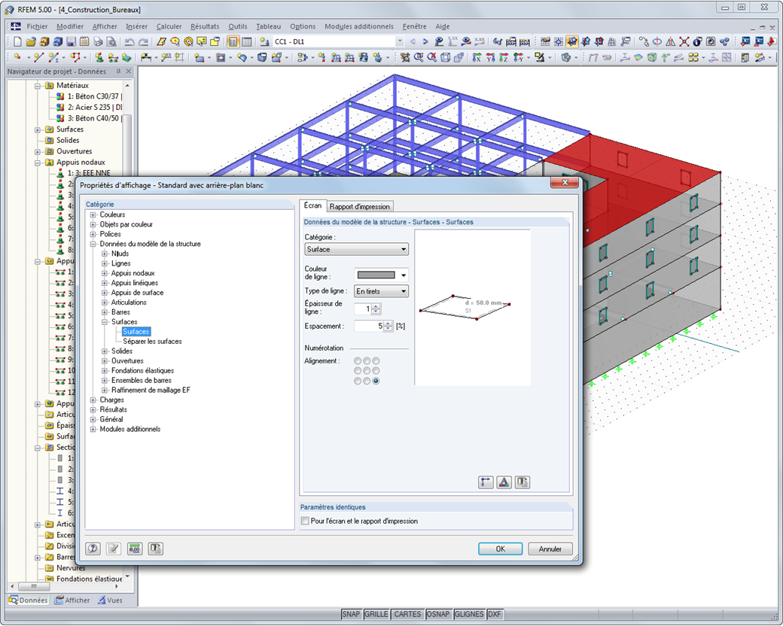Switch to Afficher tab in navigator
This screenshot has width=783, height=626.
[x=72, y=600]
